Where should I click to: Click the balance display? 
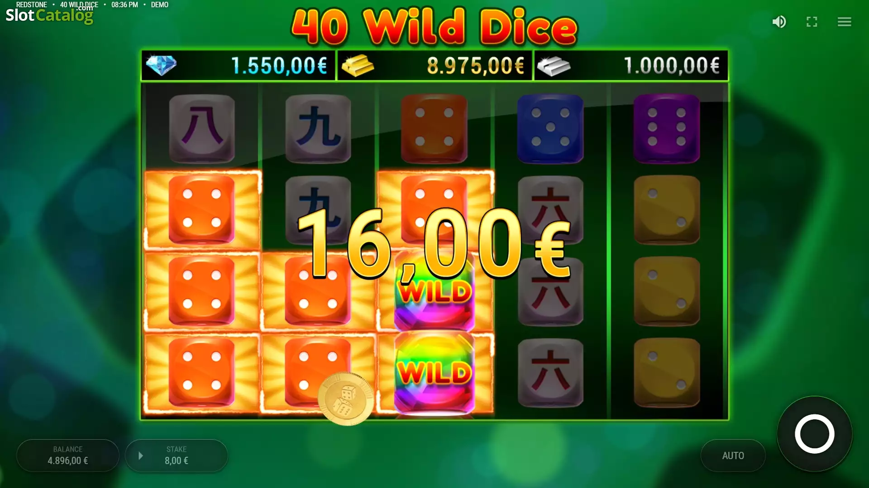pos(68,455)
